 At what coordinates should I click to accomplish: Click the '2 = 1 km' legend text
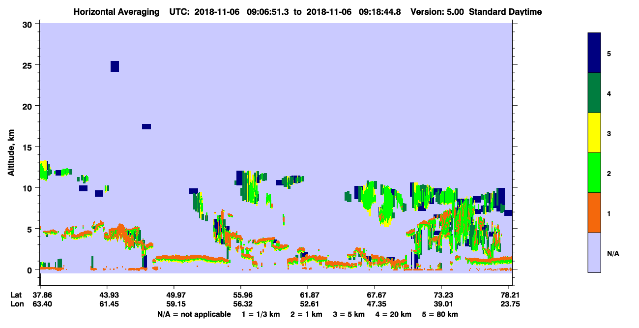coord(306,314)
